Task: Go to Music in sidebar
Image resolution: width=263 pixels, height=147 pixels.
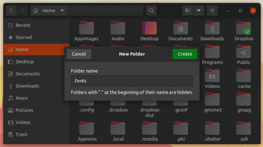Action: (22, 98)
